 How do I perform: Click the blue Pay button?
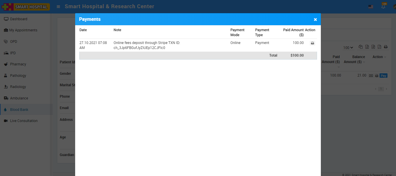pyautogui.click(x=383, y=76)
